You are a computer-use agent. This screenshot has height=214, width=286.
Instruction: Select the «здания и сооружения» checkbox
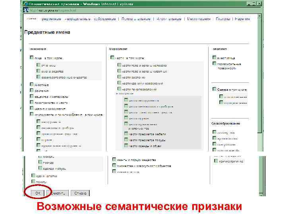(32, 108)
